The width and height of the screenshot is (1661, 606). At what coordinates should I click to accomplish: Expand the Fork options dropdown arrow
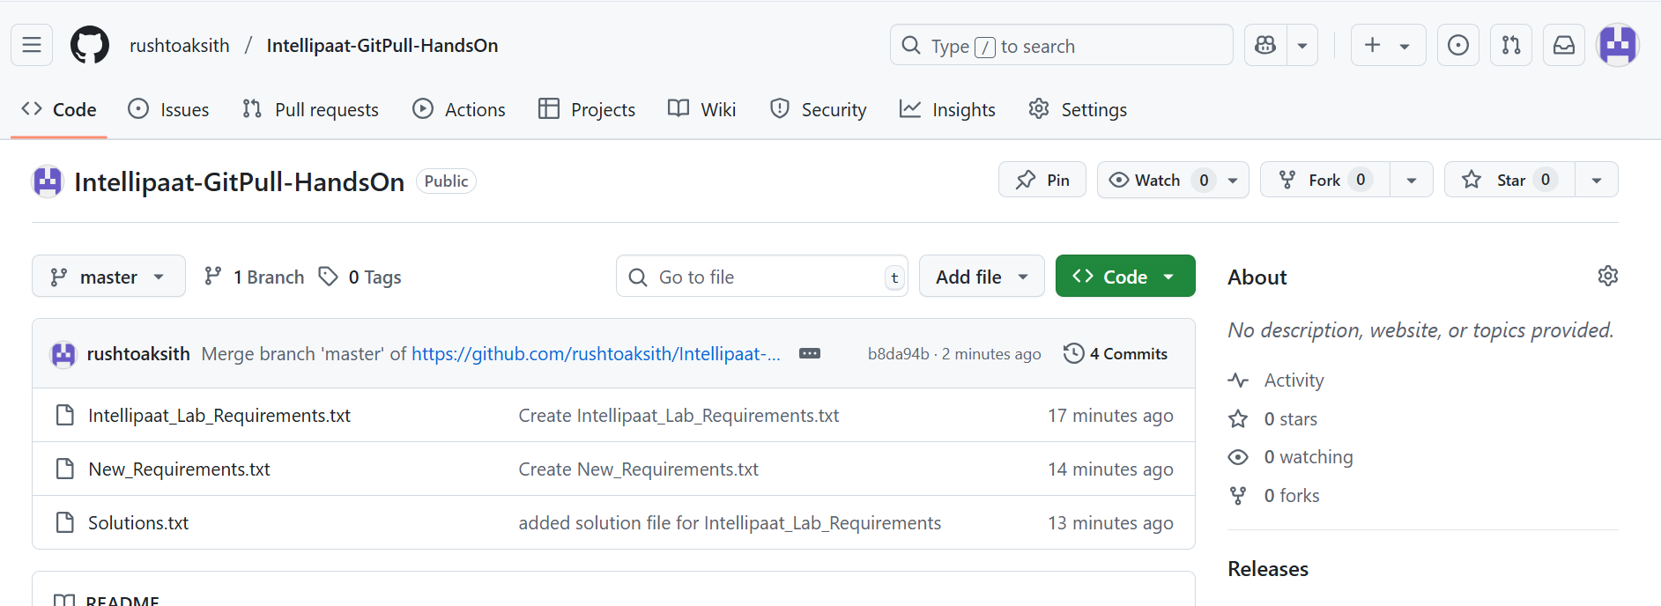(x=1412, y=180)
